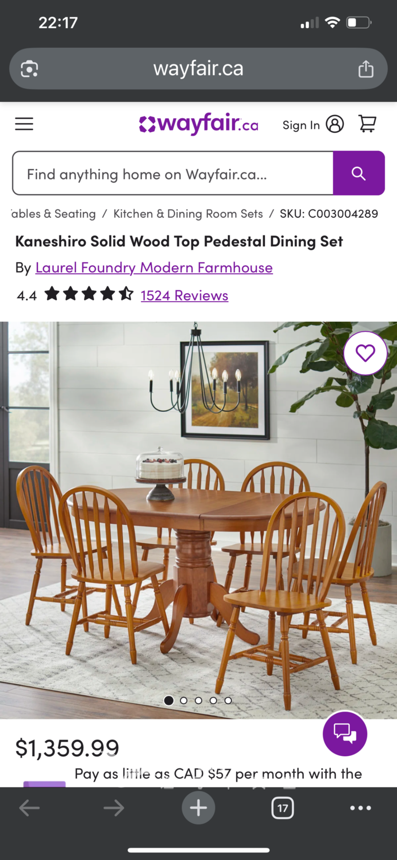The width and height of the screenshot is (397, 860).
Task: Select the first image carousel dot
Action: pos(169,701)
